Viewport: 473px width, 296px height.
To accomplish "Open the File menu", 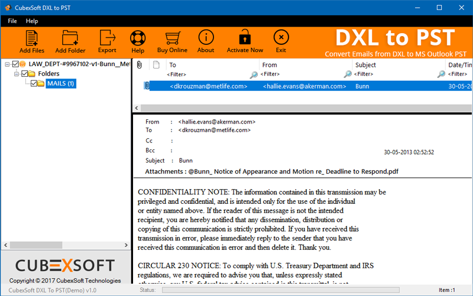I will pyautogui.click(x=12, y=21).
